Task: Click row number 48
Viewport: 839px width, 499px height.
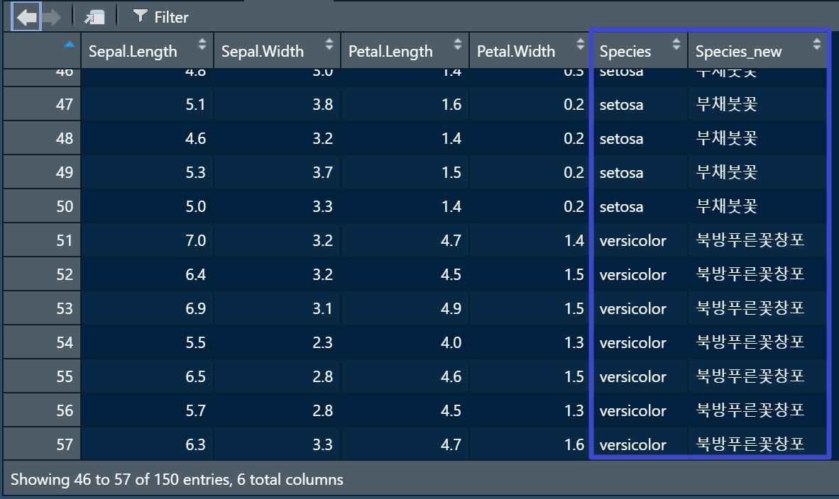Action: pos(42,138)
